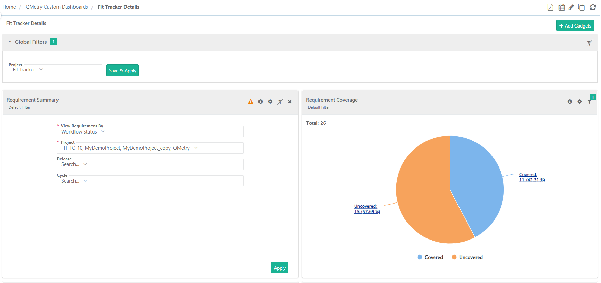601x283 pixels.
Task: Open the Uncovered 15 (57.69 %) link
Action: click(367, 209)
